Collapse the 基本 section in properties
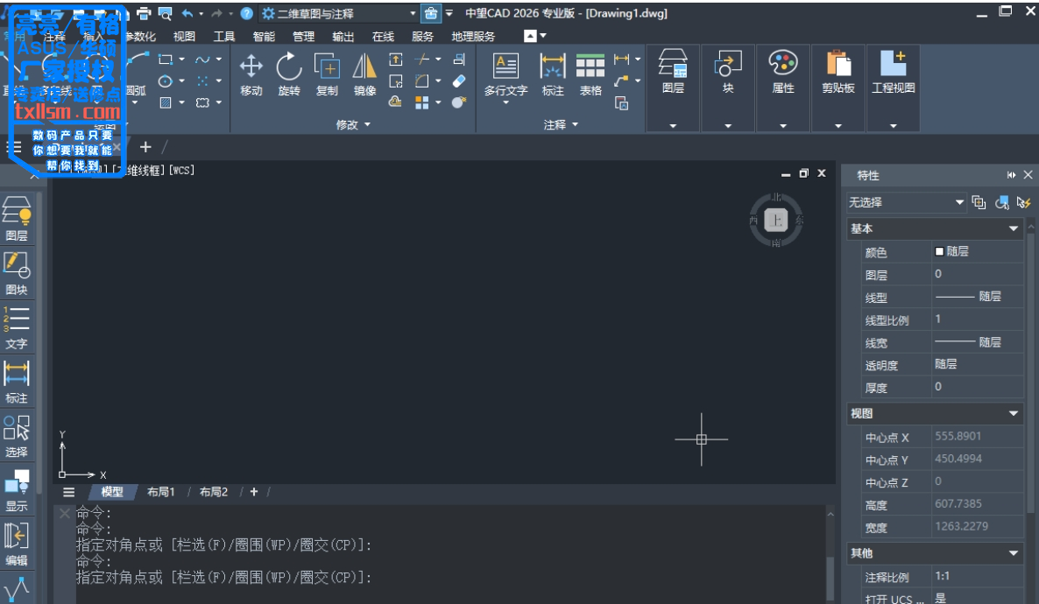1039x604 pixels. pyautogui.click(x=1014, y=228)
